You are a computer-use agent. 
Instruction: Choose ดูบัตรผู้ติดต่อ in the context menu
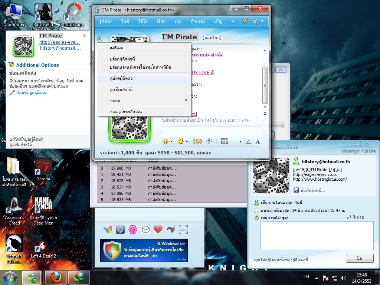click(x=144, y=78)
